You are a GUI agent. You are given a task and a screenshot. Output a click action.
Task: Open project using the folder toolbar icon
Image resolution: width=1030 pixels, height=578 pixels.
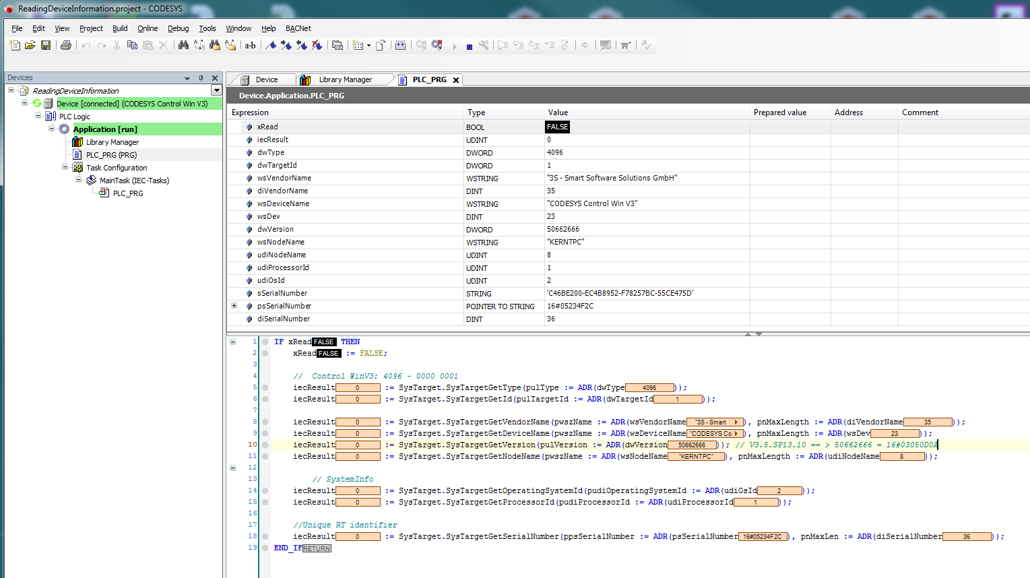30,45
